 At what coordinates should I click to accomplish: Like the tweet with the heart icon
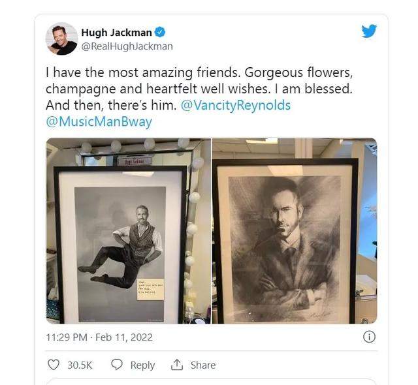(54, 365)
